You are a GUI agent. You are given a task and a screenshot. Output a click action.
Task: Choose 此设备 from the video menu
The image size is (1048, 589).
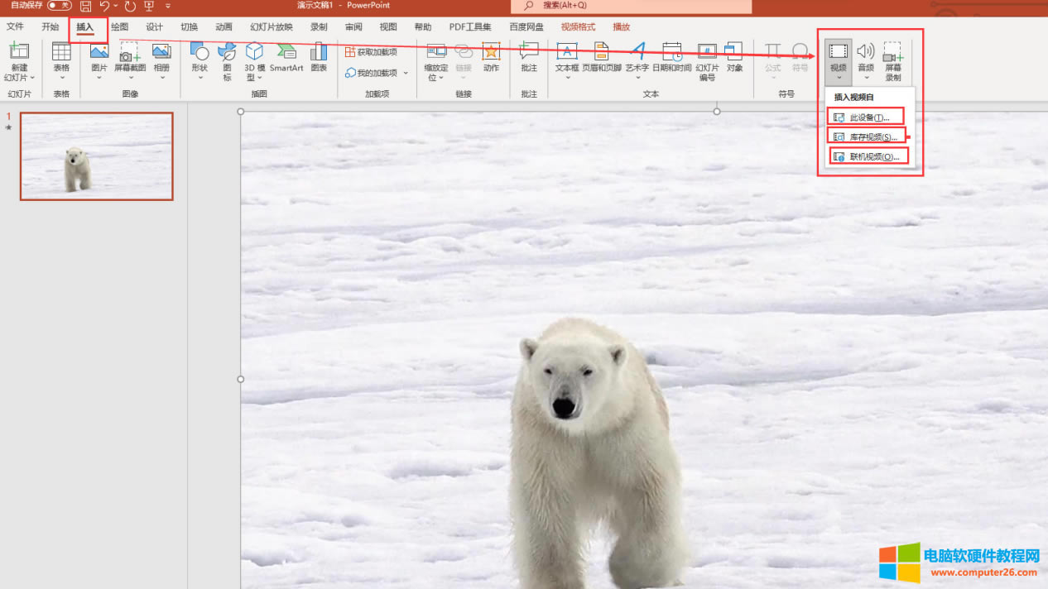point(865,117)
